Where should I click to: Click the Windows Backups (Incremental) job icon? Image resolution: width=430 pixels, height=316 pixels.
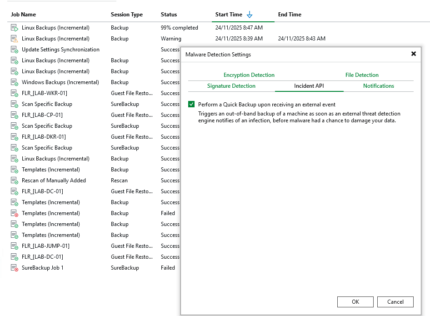14,82
